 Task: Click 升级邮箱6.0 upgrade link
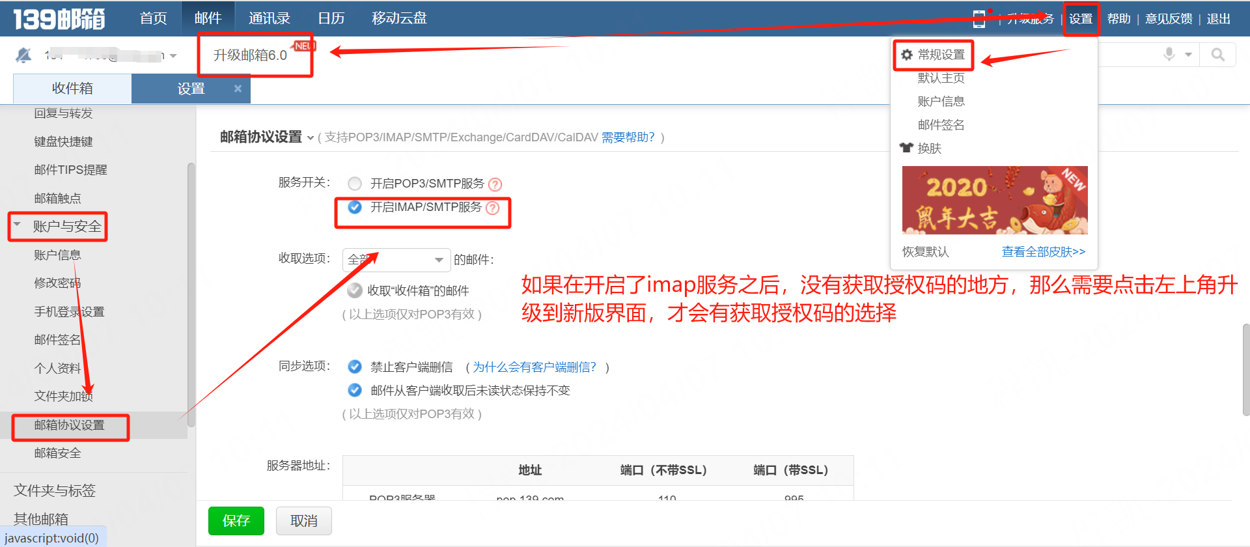(251, 55)
